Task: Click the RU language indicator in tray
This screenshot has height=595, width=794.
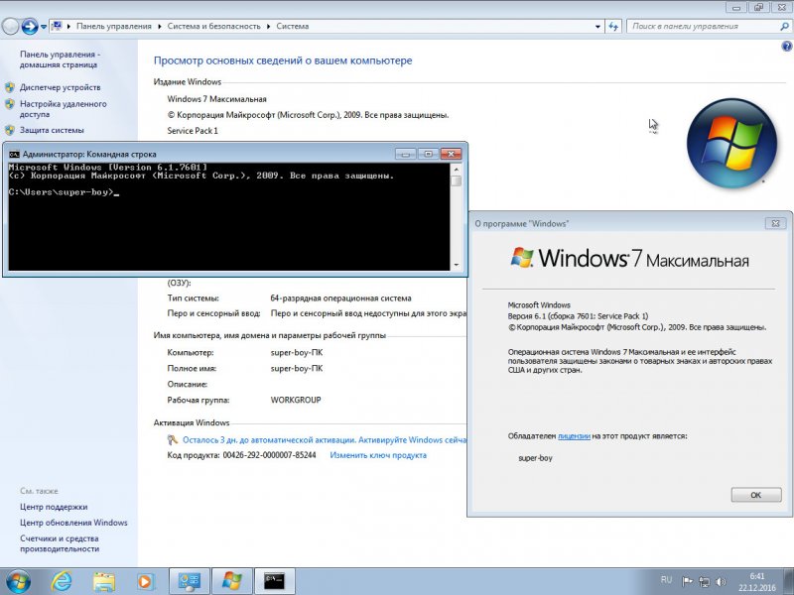Action: pyautogui.click(x=666, y=580)
